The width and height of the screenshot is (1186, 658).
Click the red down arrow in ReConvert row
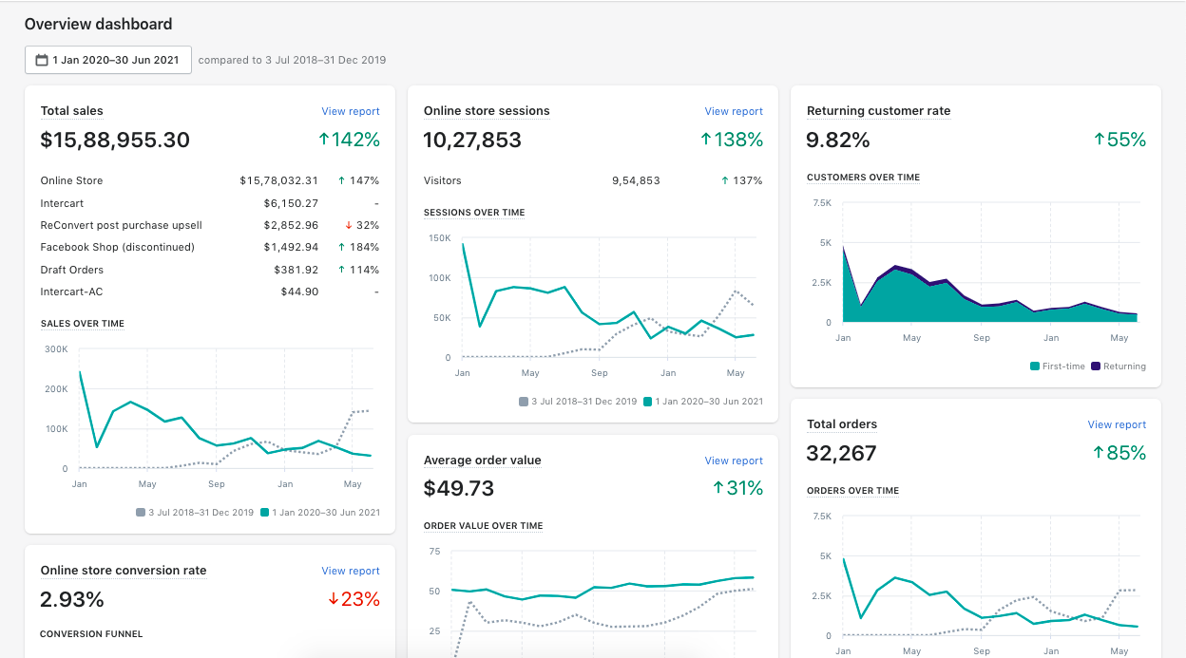coord(349,225)
